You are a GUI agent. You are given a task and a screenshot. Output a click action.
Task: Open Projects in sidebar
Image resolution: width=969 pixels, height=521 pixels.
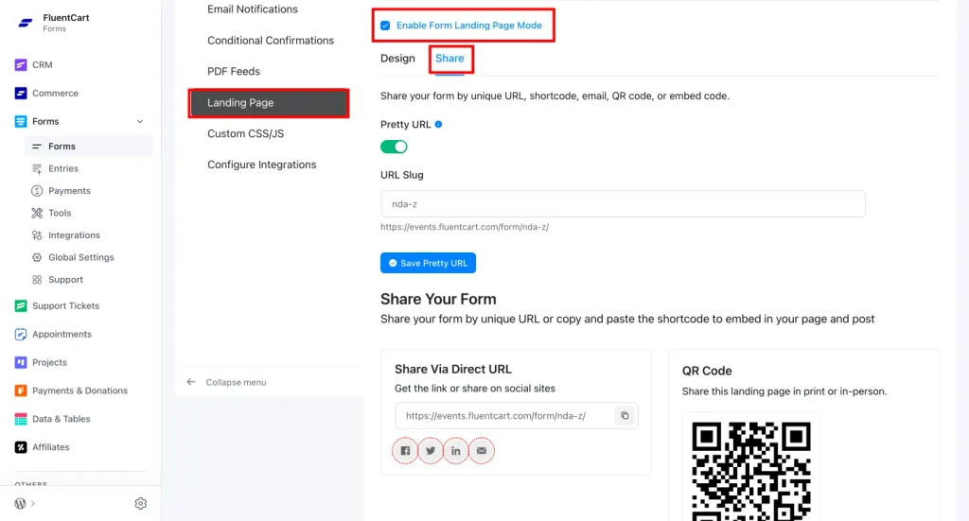pos(49,362)
